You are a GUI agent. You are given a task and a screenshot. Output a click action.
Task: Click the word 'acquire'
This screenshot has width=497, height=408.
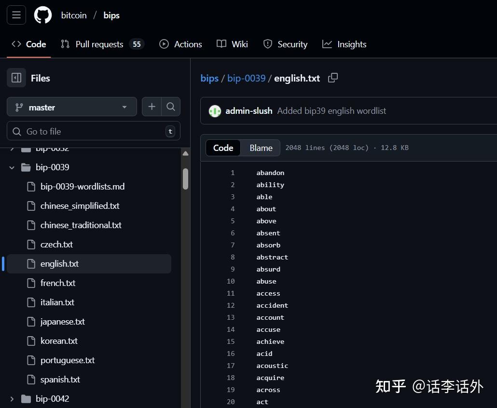tap(270, 378)
